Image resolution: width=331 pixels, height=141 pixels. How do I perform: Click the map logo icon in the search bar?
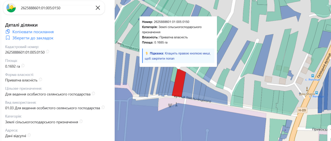pos(11,8)
